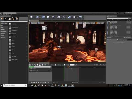
Task: Select the Landscape mode icon
Action: coord(10,19)
